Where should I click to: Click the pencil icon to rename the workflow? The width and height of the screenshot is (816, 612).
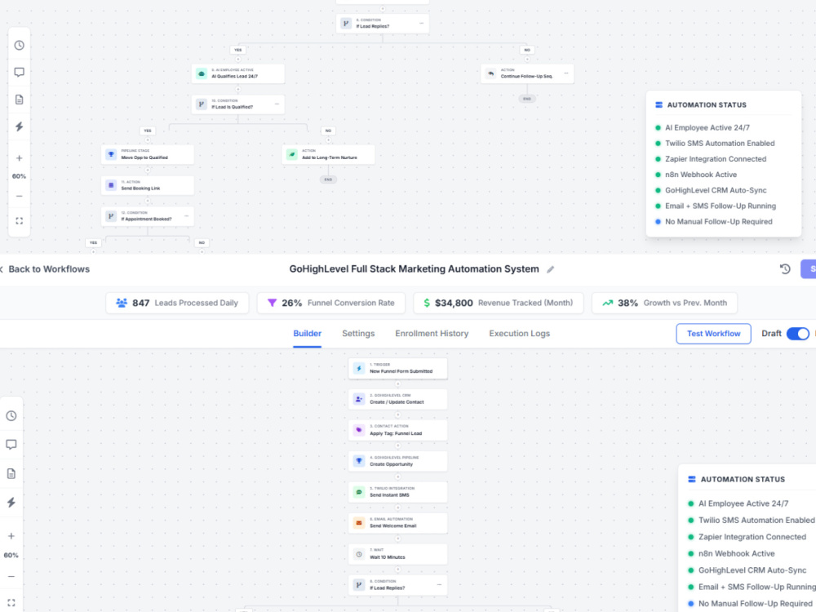tap(550, 269)
